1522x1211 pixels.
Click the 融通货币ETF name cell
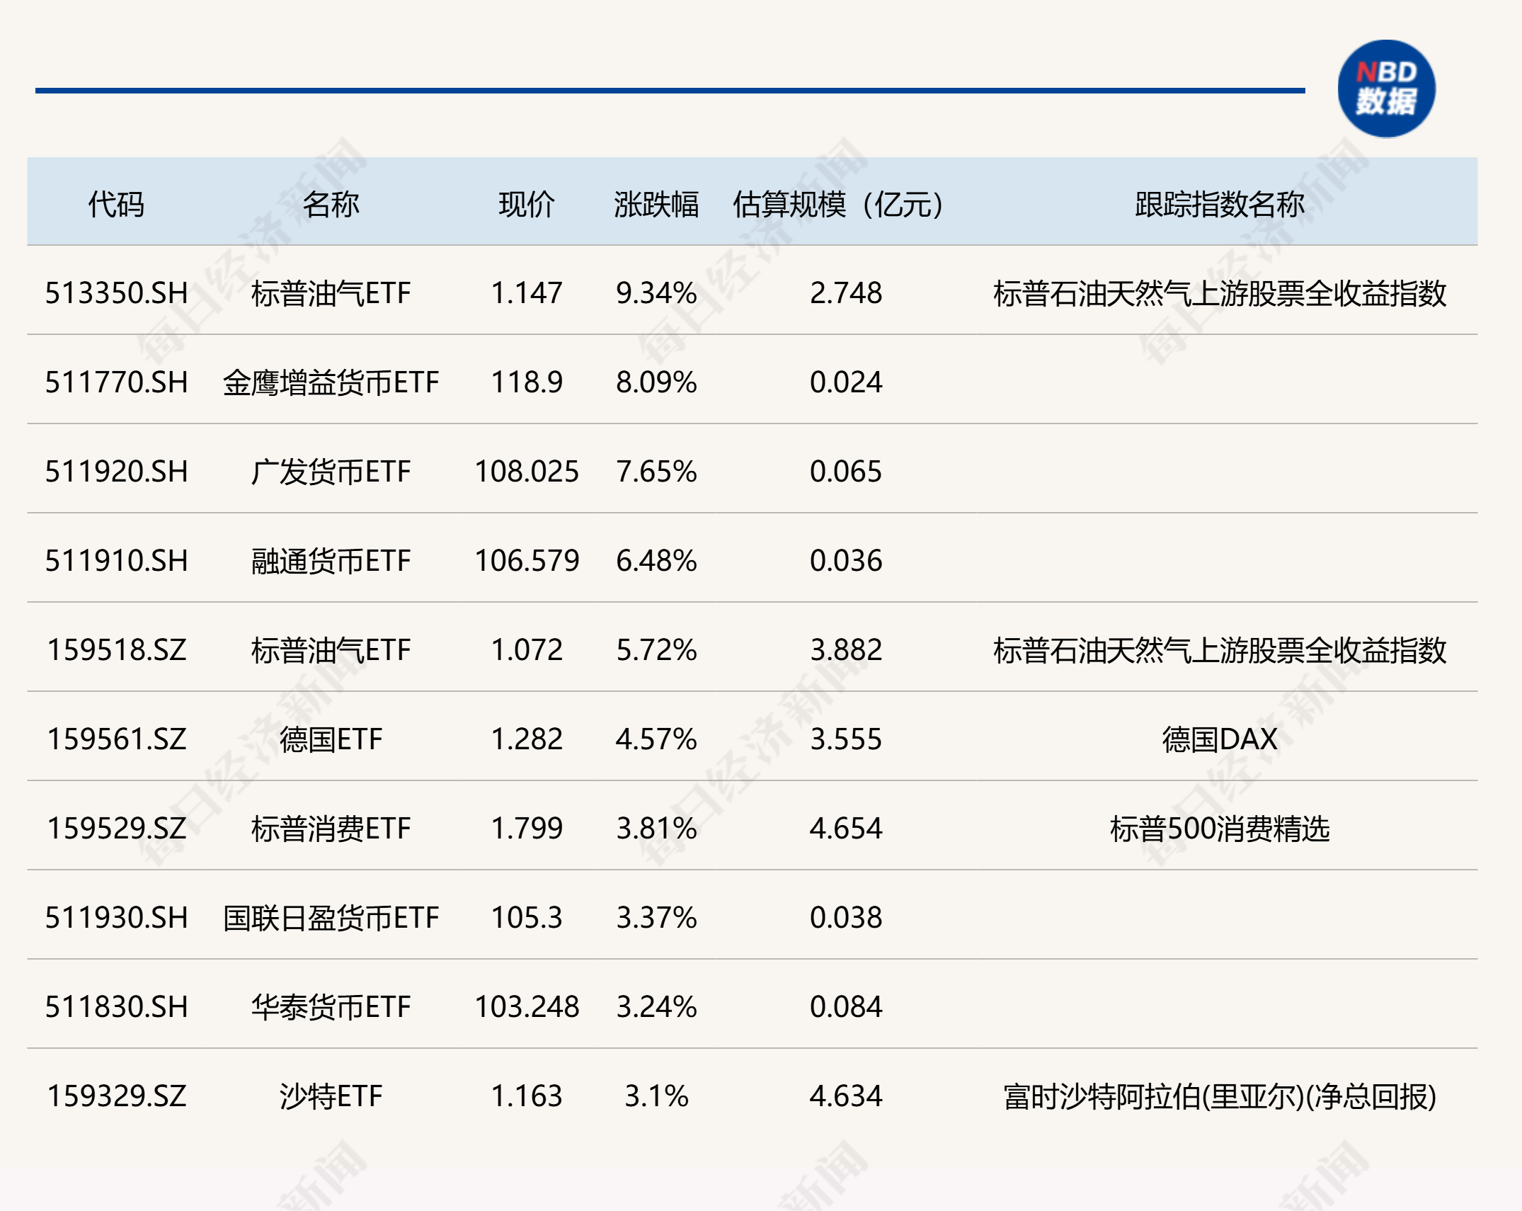(331, 561)
